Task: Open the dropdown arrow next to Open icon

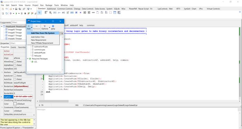Action: [x=13, y=9]
